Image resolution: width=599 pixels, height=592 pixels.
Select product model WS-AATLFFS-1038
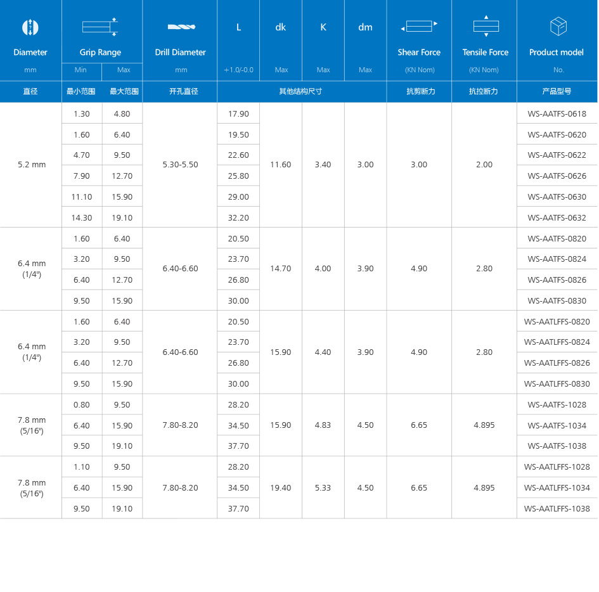coord(557,508)
